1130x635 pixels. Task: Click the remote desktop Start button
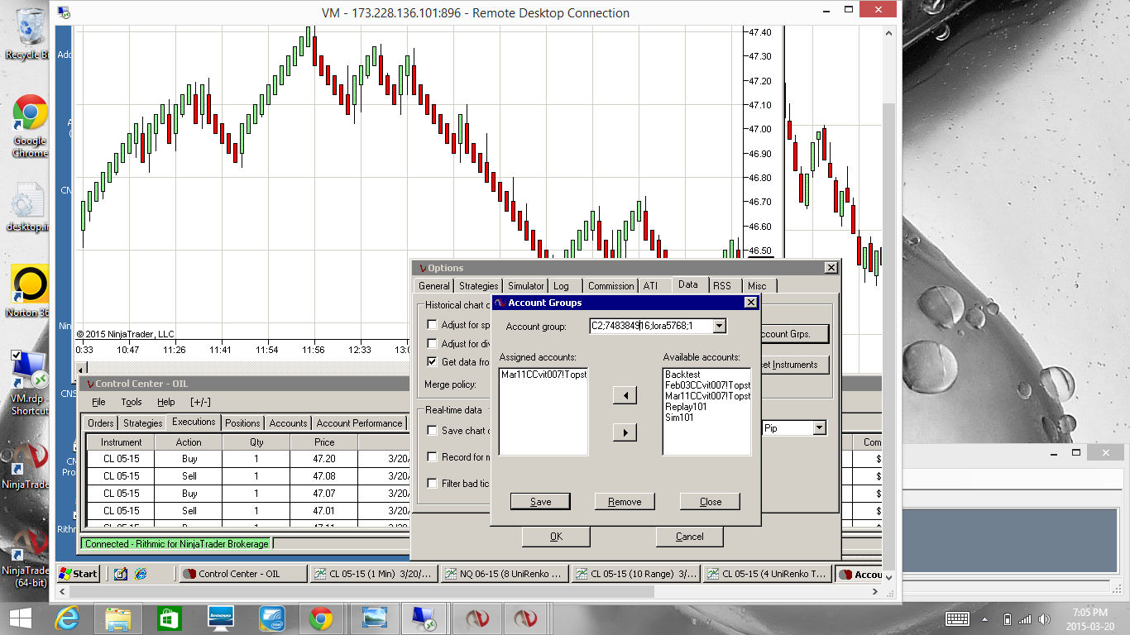pyautogui.click(x=79, y=574)
